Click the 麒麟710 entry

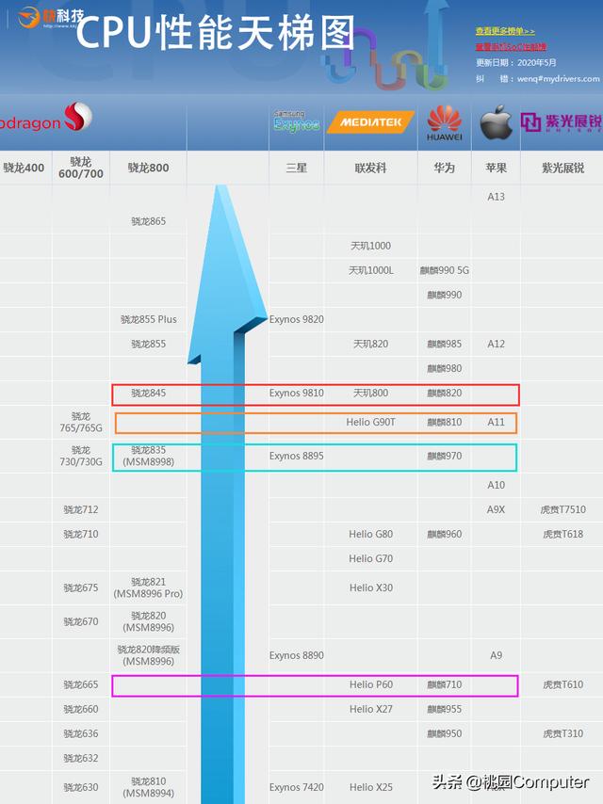445,684
